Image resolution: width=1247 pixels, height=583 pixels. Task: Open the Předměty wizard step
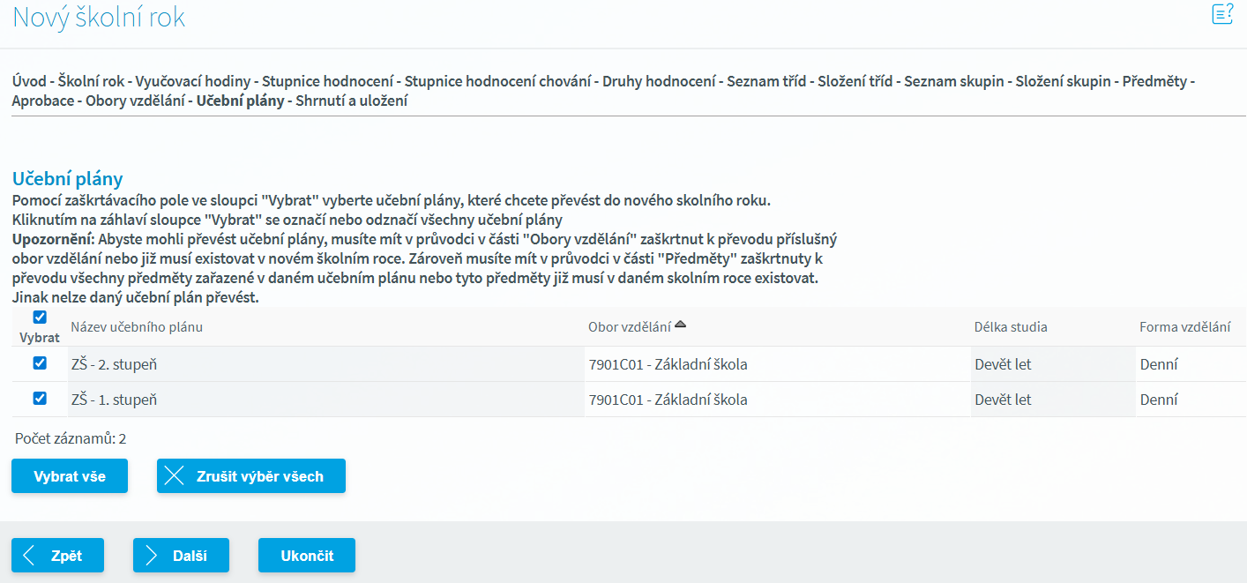(x=1154, y=81)
